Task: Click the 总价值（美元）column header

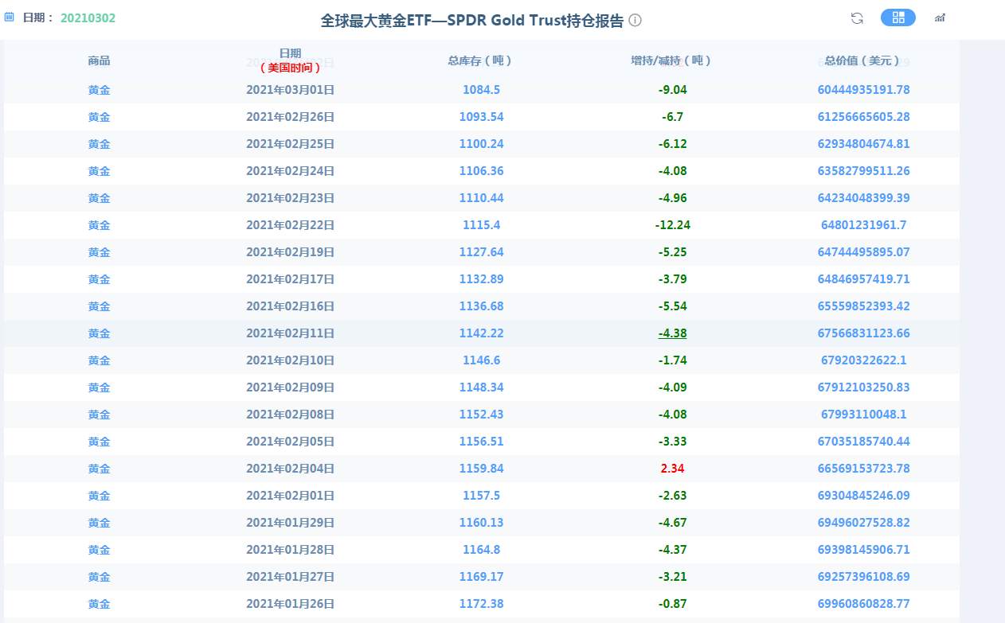Action: point(863,60)
